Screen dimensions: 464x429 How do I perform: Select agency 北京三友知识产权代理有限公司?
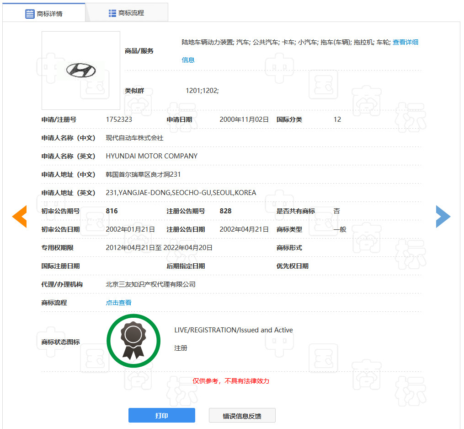(150, 284)
